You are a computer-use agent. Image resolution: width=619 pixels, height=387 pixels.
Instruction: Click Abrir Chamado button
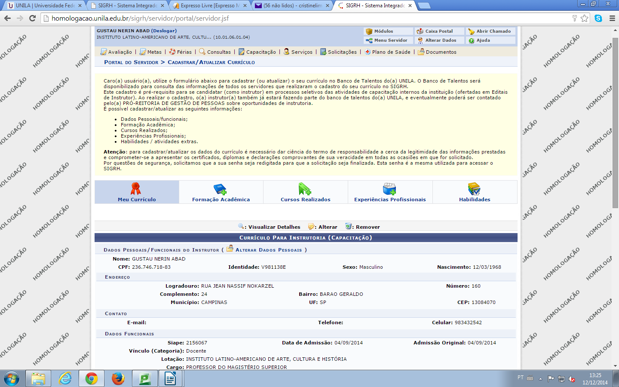[491, 31]
